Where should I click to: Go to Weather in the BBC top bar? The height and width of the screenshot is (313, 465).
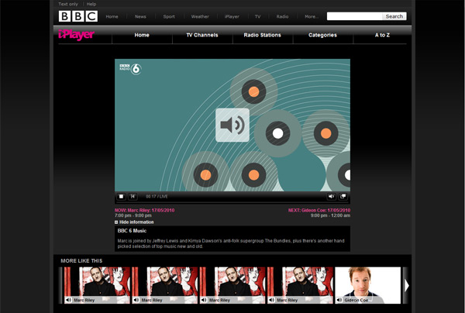point(200,16)
